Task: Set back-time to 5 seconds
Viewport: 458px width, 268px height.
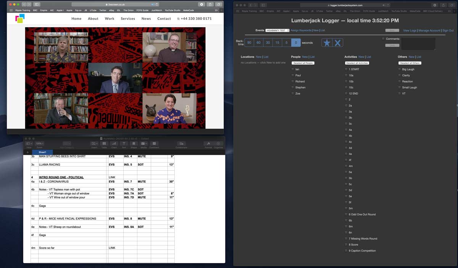Action: click(286, 43)
